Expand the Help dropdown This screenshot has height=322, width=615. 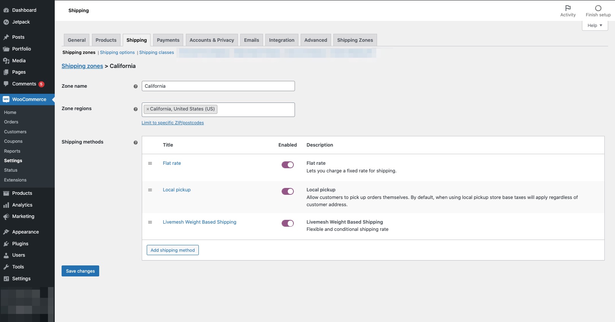click(x=595, y=25)
